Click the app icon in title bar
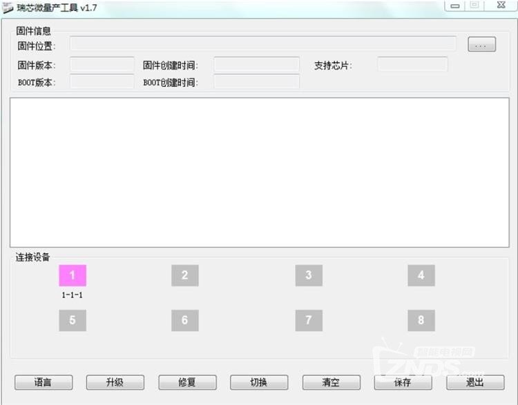Viewport: 518px width, 405px height. pyautogui.click(x=8, y=8)
